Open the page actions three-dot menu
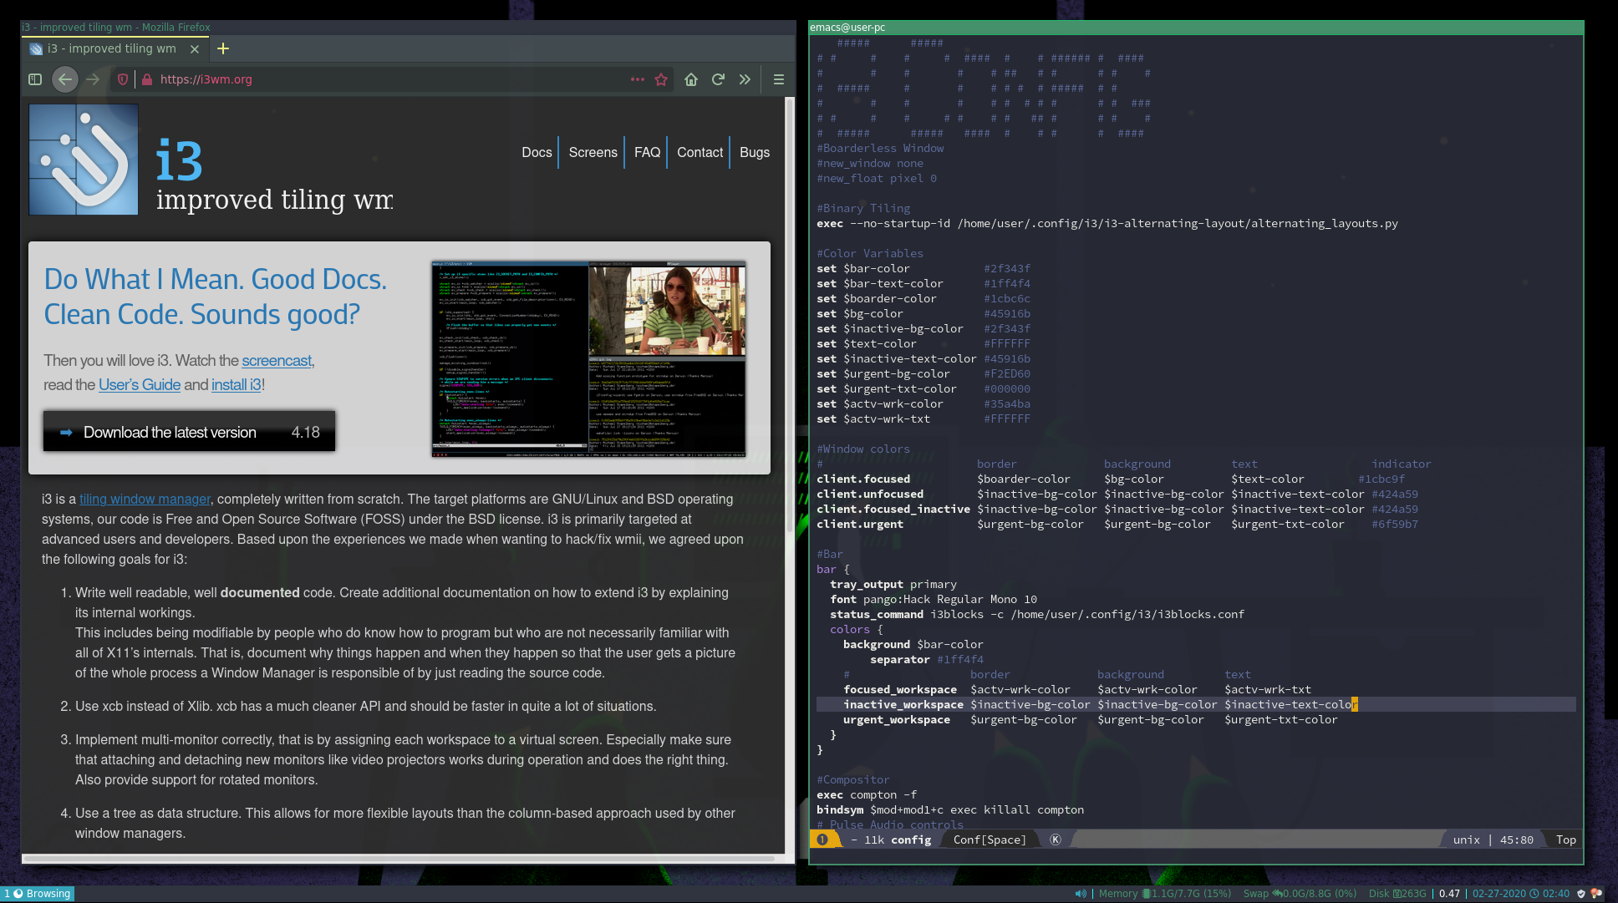The height and width of the screenshot is (903, 1618). coord(638,79)
